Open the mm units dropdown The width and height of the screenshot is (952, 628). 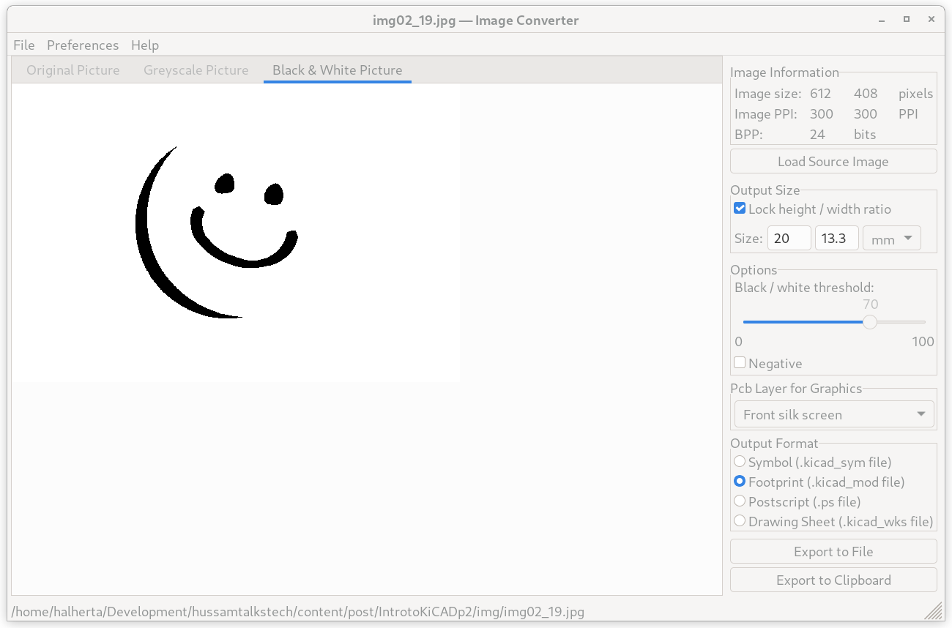coord(891,239)
